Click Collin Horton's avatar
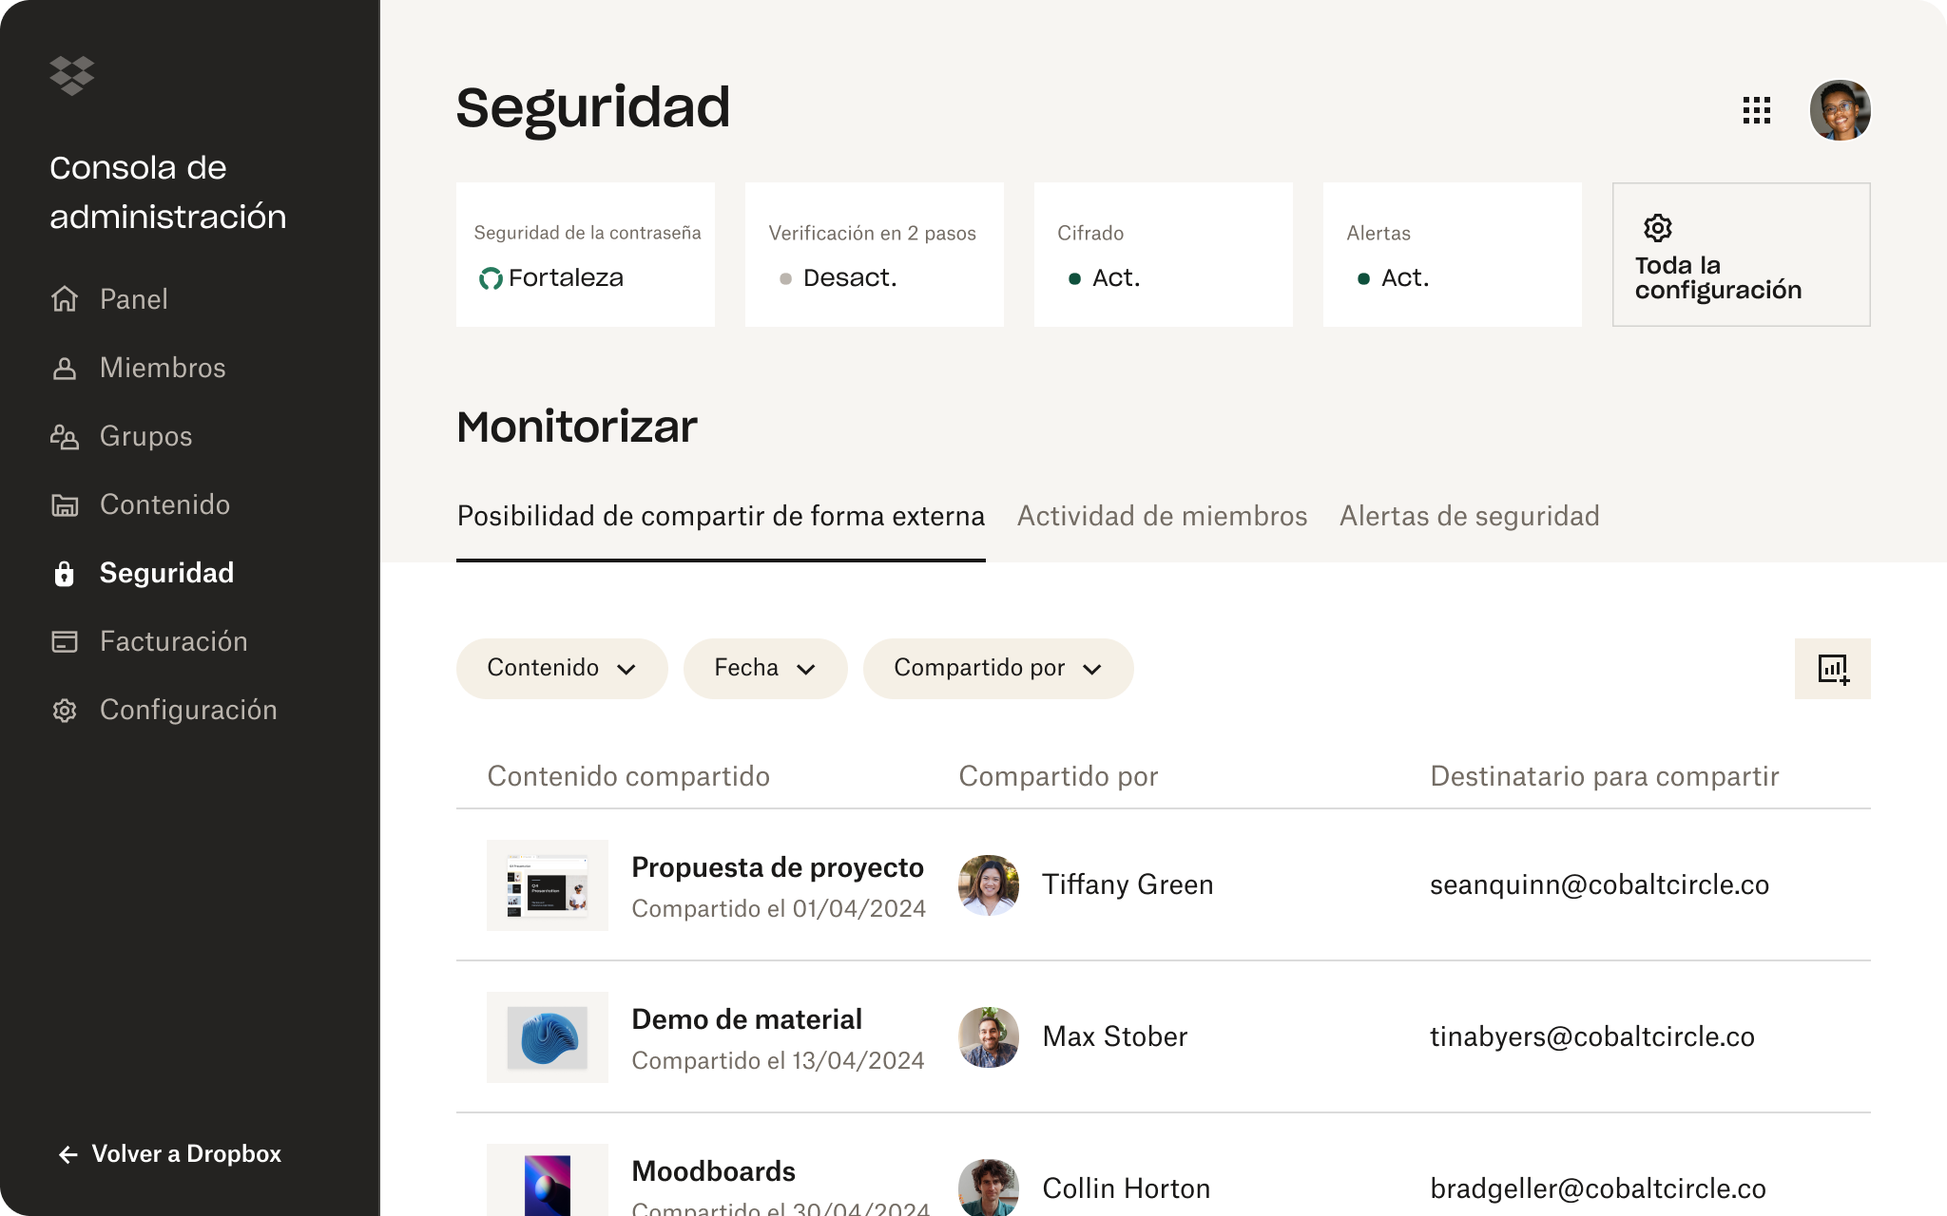The width and height of the screenshot is (1947, 1216). 989,1187
